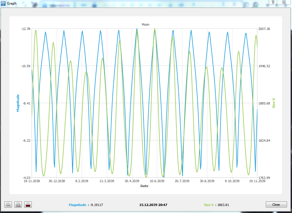Click the 'Moon' chart title
The image size is (292, 213).
(145, 24)
